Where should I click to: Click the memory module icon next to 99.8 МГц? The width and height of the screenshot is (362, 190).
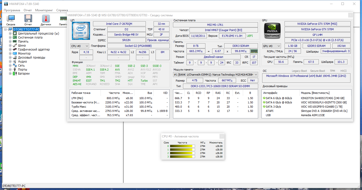[254, 51]
